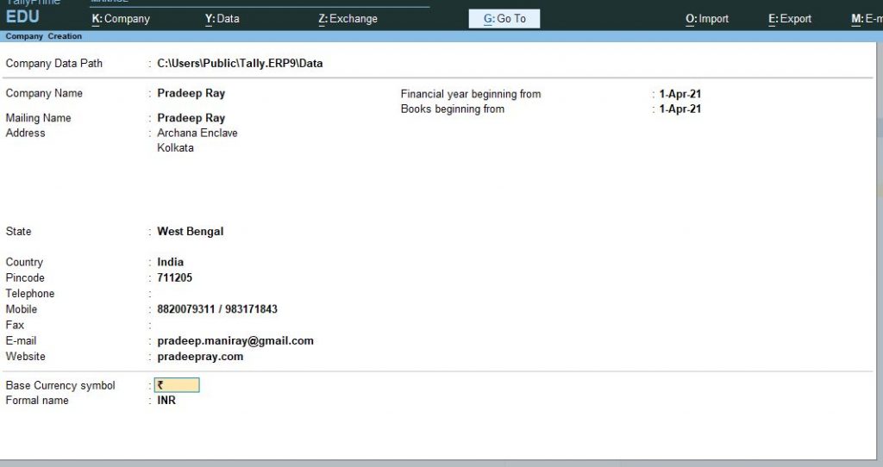Click the Archana Enclave address line

tap(197, 133)
